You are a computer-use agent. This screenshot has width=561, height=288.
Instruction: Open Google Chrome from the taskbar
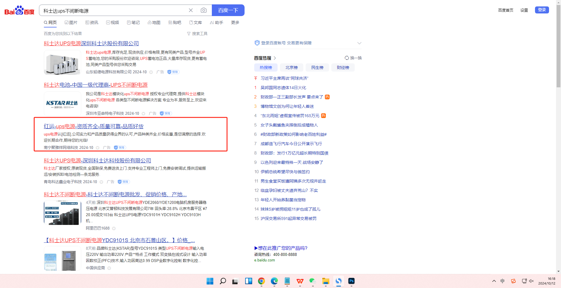click(261, 281)
